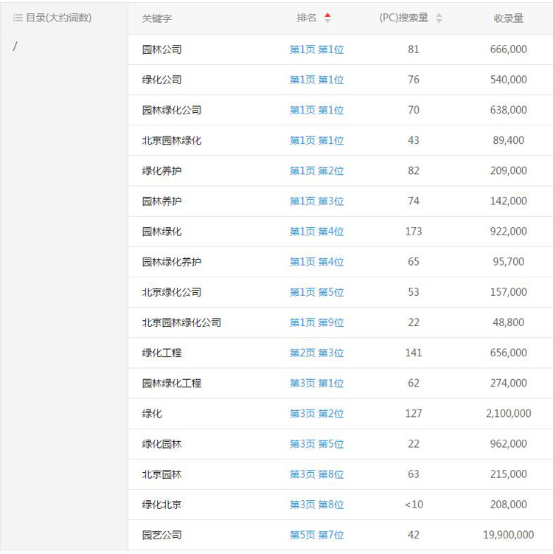Click the 第1页 第9位 ranking link

(316, 322)
